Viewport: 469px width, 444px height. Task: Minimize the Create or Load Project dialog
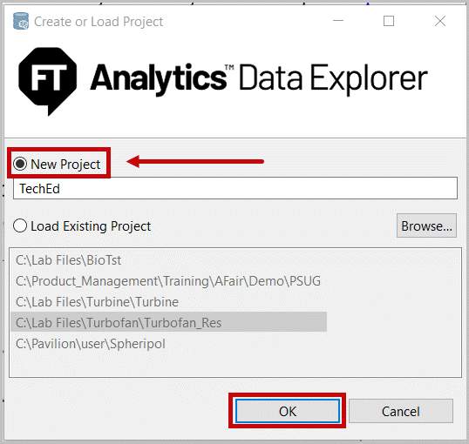(x=338, y=21)
